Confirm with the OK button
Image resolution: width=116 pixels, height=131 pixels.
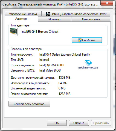tap(57, 123)
